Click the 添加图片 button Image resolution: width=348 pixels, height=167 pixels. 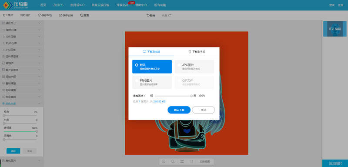[x=335, y=164]
